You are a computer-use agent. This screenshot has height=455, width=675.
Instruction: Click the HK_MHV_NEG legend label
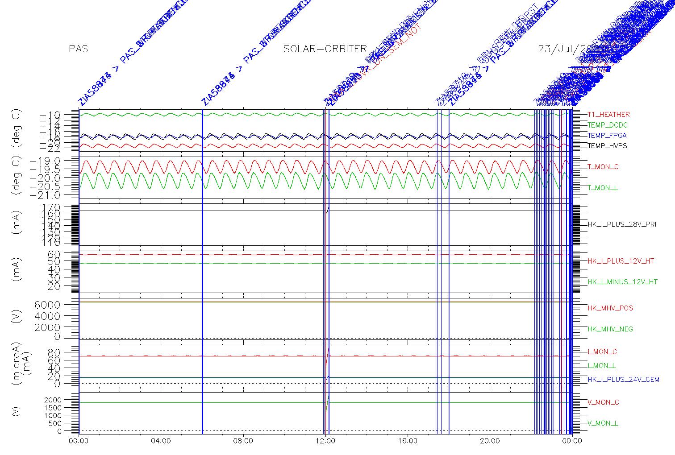[610, 329]
